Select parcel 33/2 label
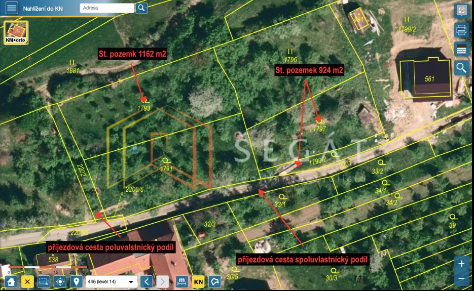Viewport: 474px width, 291px height. [377, 171]
